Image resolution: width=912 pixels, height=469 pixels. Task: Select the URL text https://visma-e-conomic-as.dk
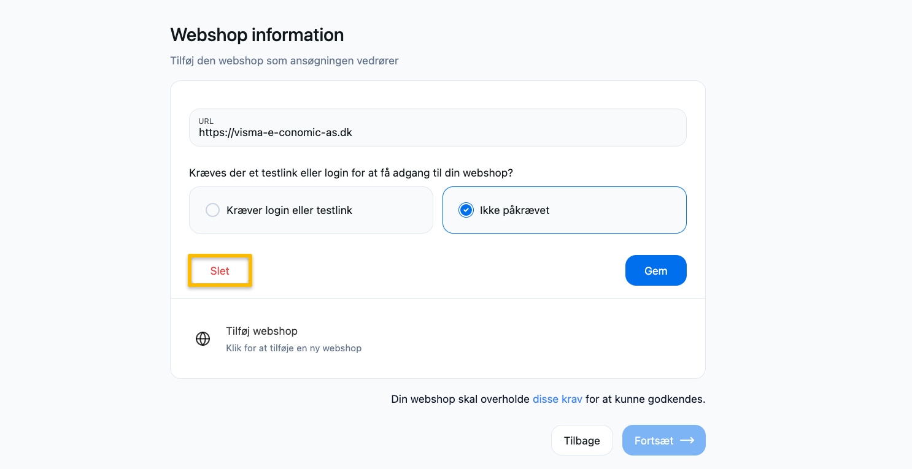click(275, 132)
